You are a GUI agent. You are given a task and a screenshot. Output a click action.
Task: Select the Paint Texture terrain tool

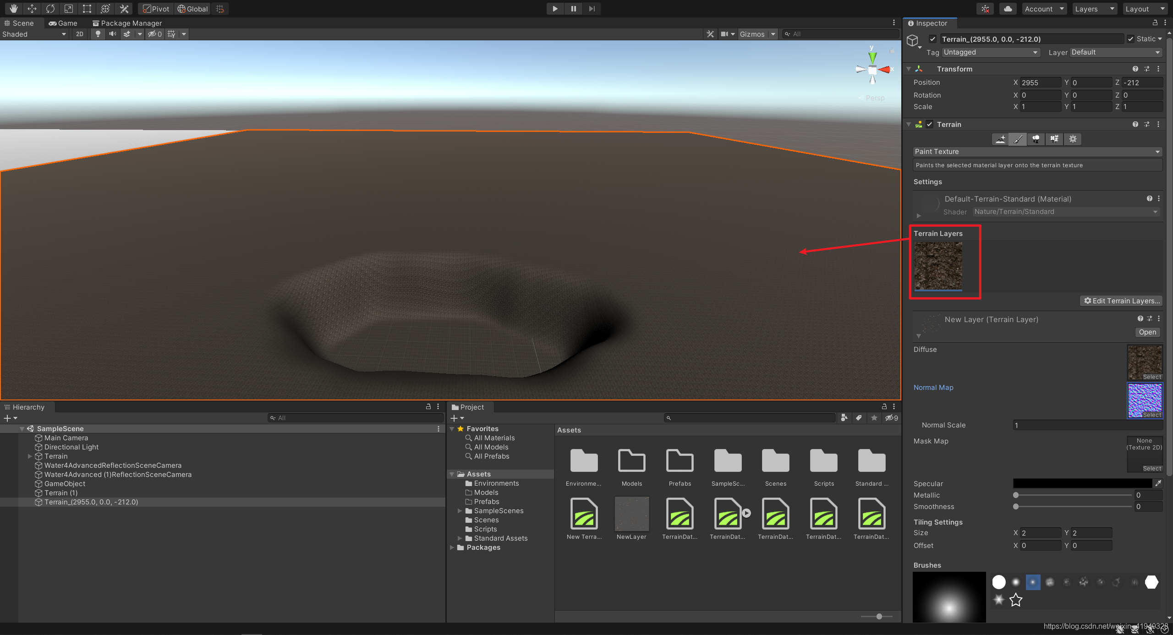(1017, 139)
